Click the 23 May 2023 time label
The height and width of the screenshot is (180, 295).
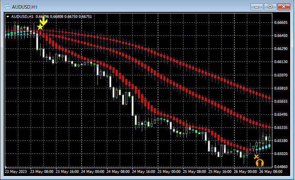[x=16, y=172]
